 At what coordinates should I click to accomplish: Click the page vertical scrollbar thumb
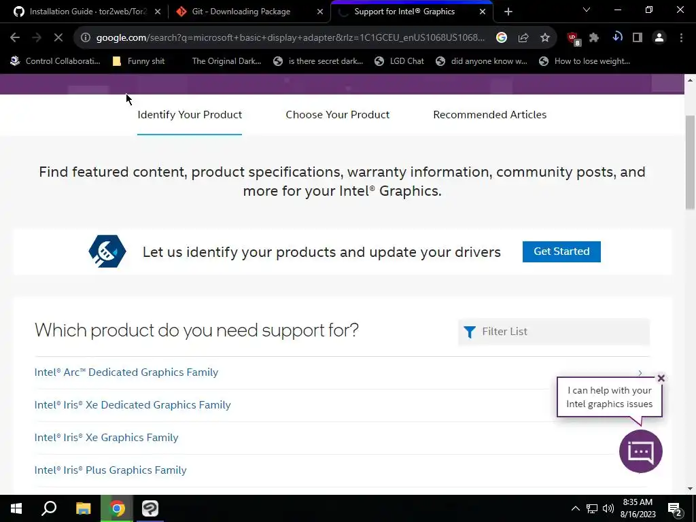click(690, 162)
